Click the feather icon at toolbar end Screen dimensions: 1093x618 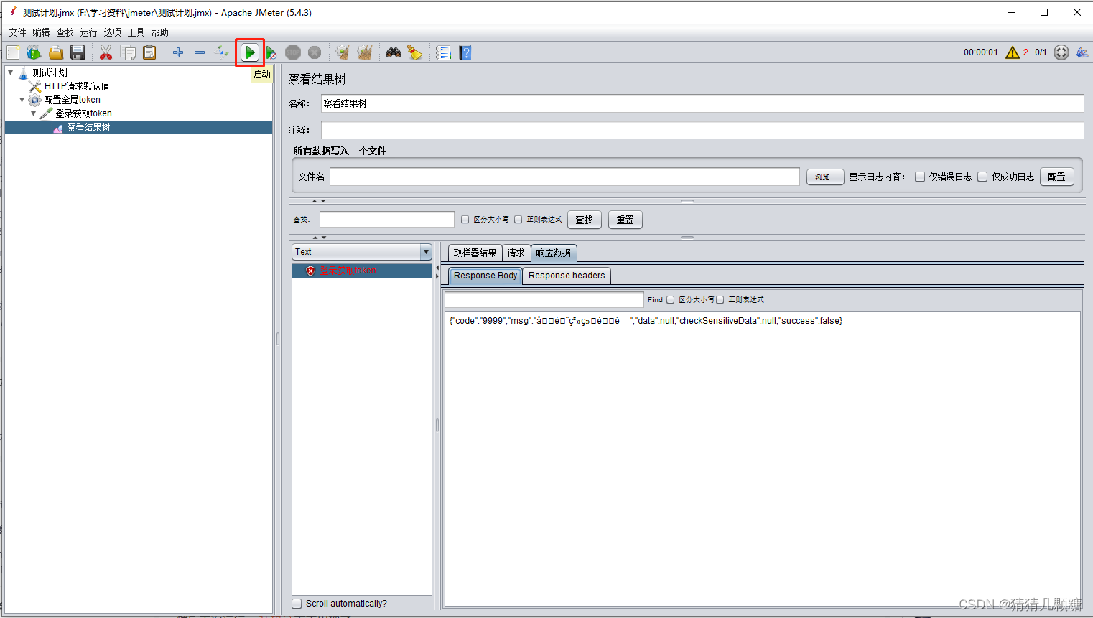point(1082,52)
